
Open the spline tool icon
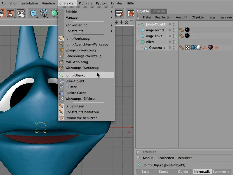tap(43, 13)
